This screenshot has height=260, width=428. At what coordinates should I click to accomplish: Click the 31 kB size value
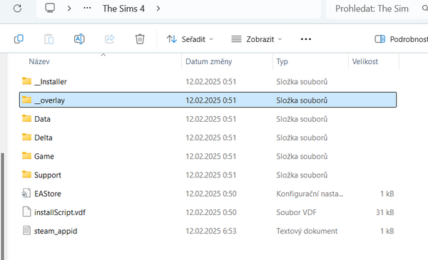tap(385, 212)
